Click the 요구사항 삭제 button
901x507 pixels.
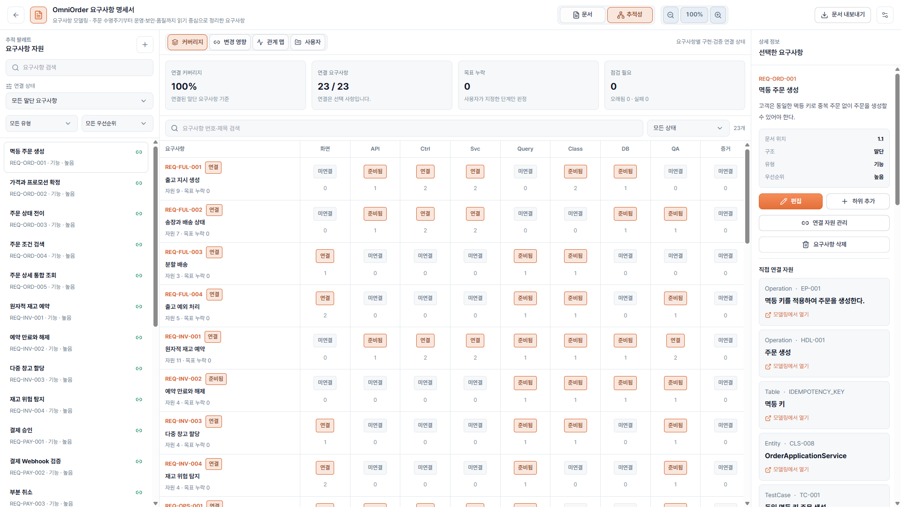point(824,245)
